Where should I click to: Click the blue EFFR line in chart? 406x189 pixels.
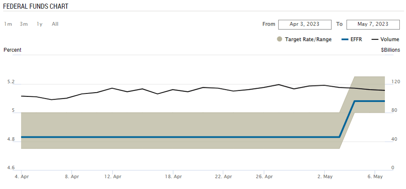(166, 137)
